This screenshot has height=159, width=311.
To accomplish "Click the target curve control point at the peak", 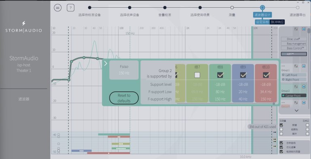I will coord(84,57).
